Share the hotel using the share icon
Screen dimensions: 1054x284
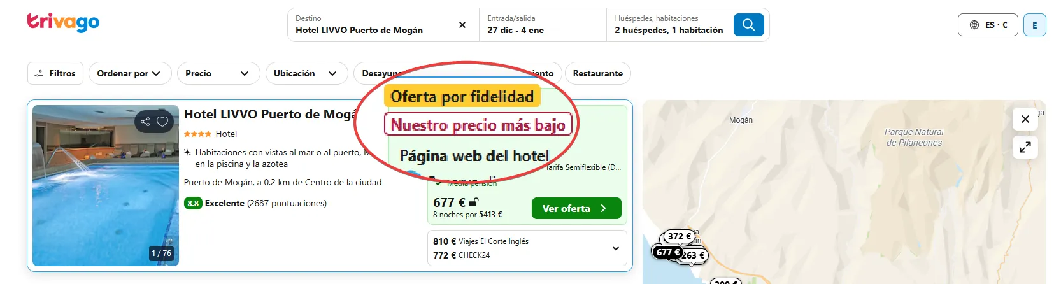[145, 122]
